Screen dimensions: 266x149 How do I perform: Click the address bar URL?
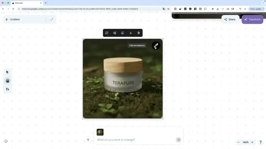click(x=80, y=9)
